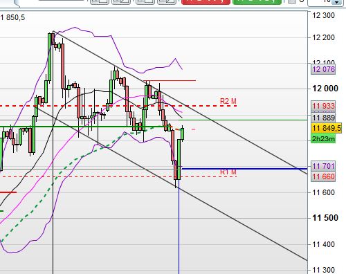Viewport: 346px width, 274px height.
Task: Click the bold 12 000 axis label
Action: point(325,89)
